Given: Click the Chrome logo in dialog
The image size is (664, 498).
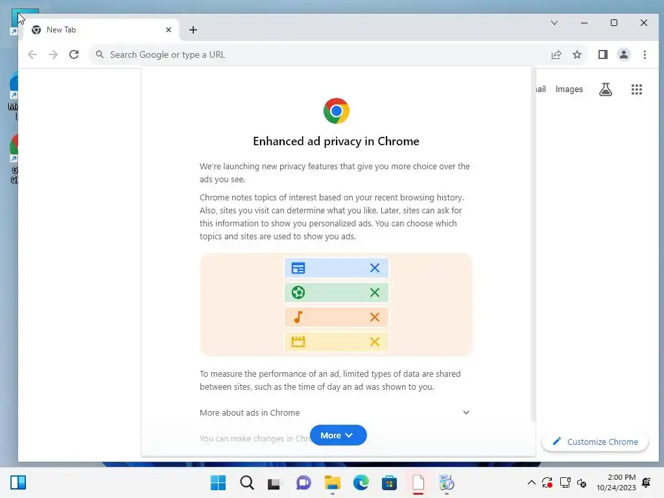Looking at the screenshot, I should [337, 111].
